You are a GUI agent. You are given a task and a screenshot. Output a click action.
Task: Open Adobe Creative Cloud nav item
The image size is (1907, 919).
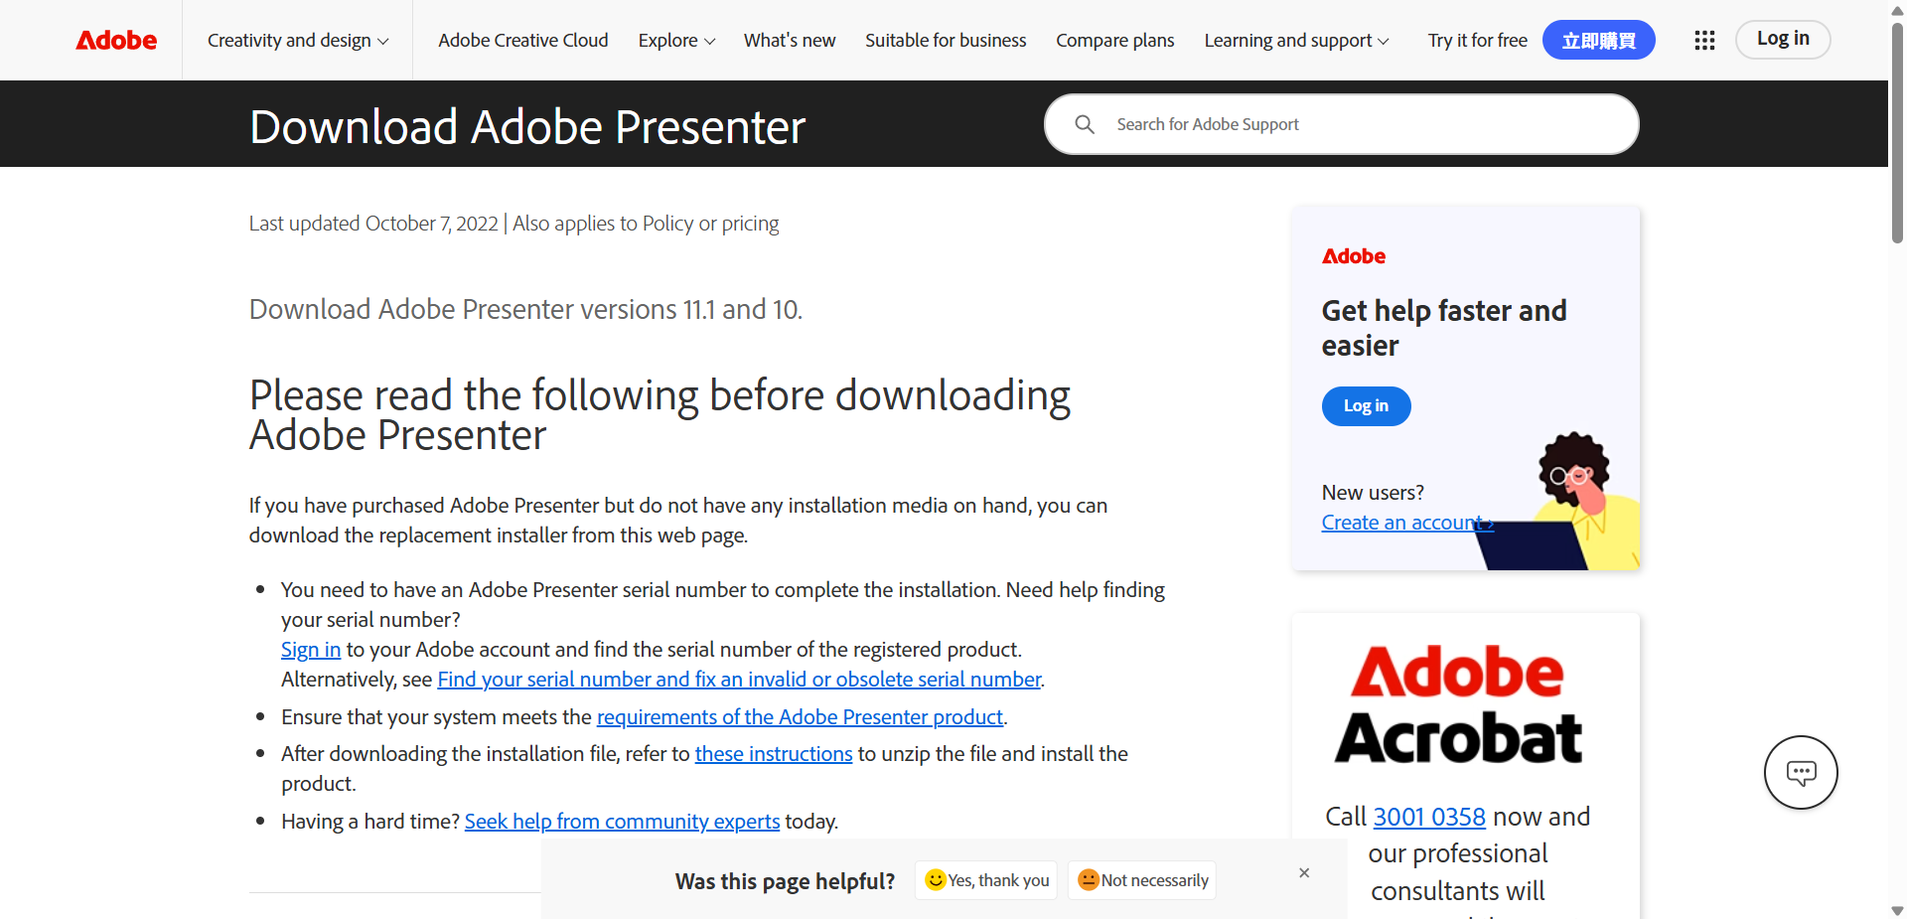[x=523, y=40]
